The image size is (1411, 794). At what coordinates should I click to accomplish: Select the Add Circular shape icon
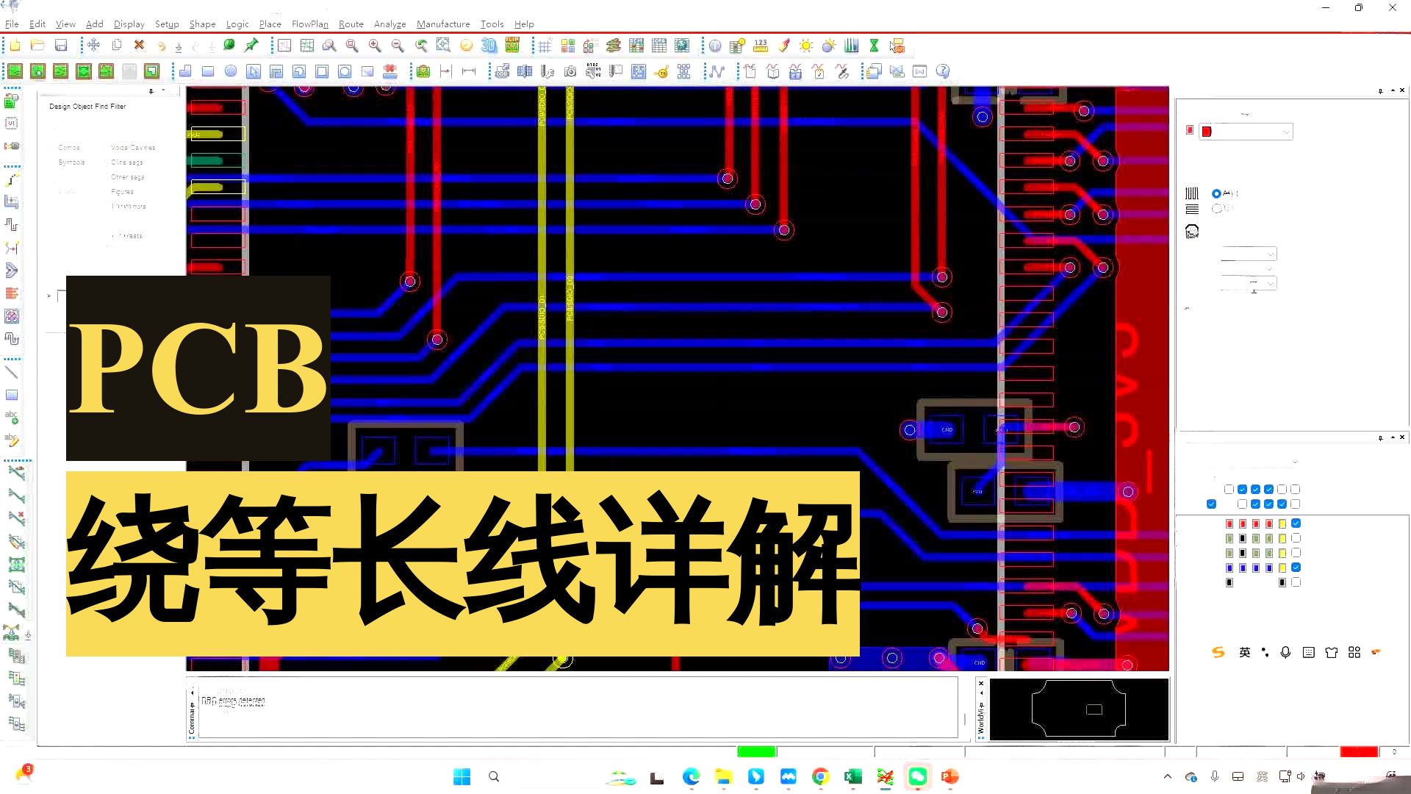231,71
